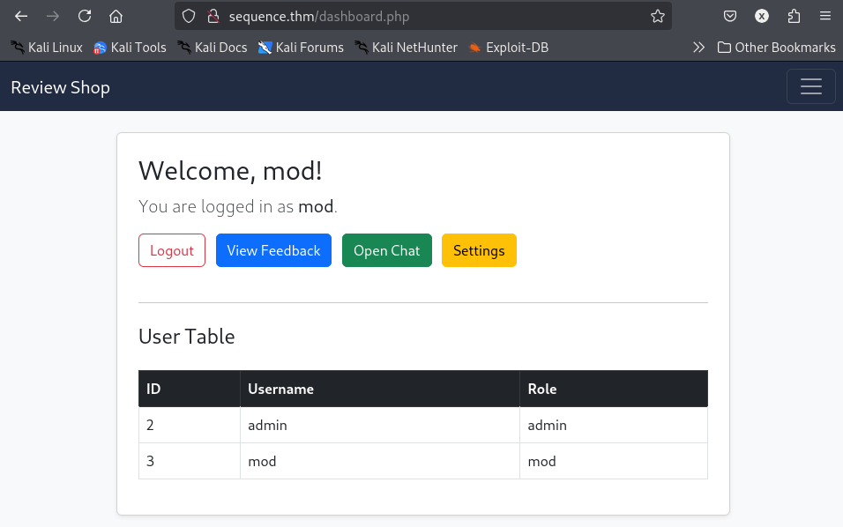Save page to Pocket
This screenshot has width=843, height=527.
729,16
